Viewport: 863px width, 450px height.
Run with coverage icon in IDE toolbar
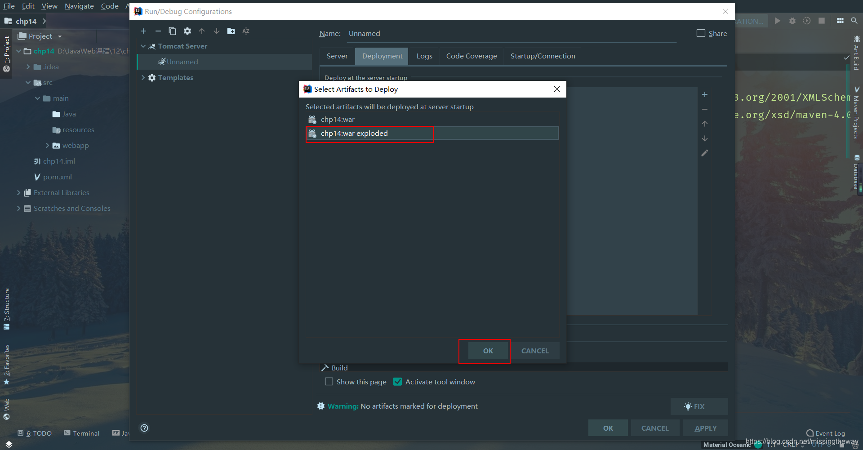(807, 21)
